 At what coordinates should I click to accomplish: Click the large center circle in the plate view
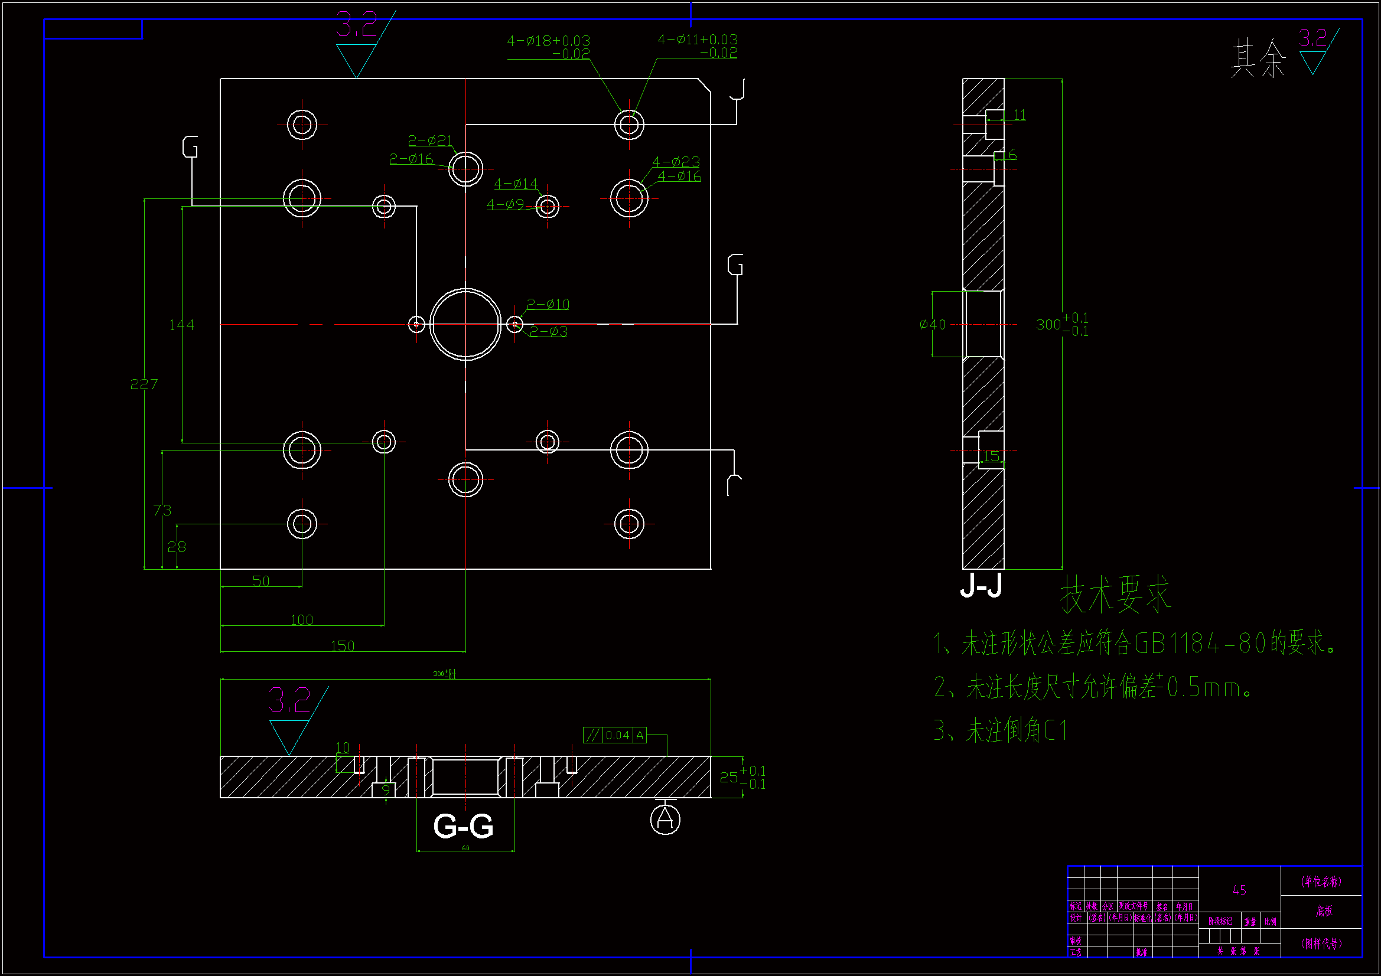(465, 324)
